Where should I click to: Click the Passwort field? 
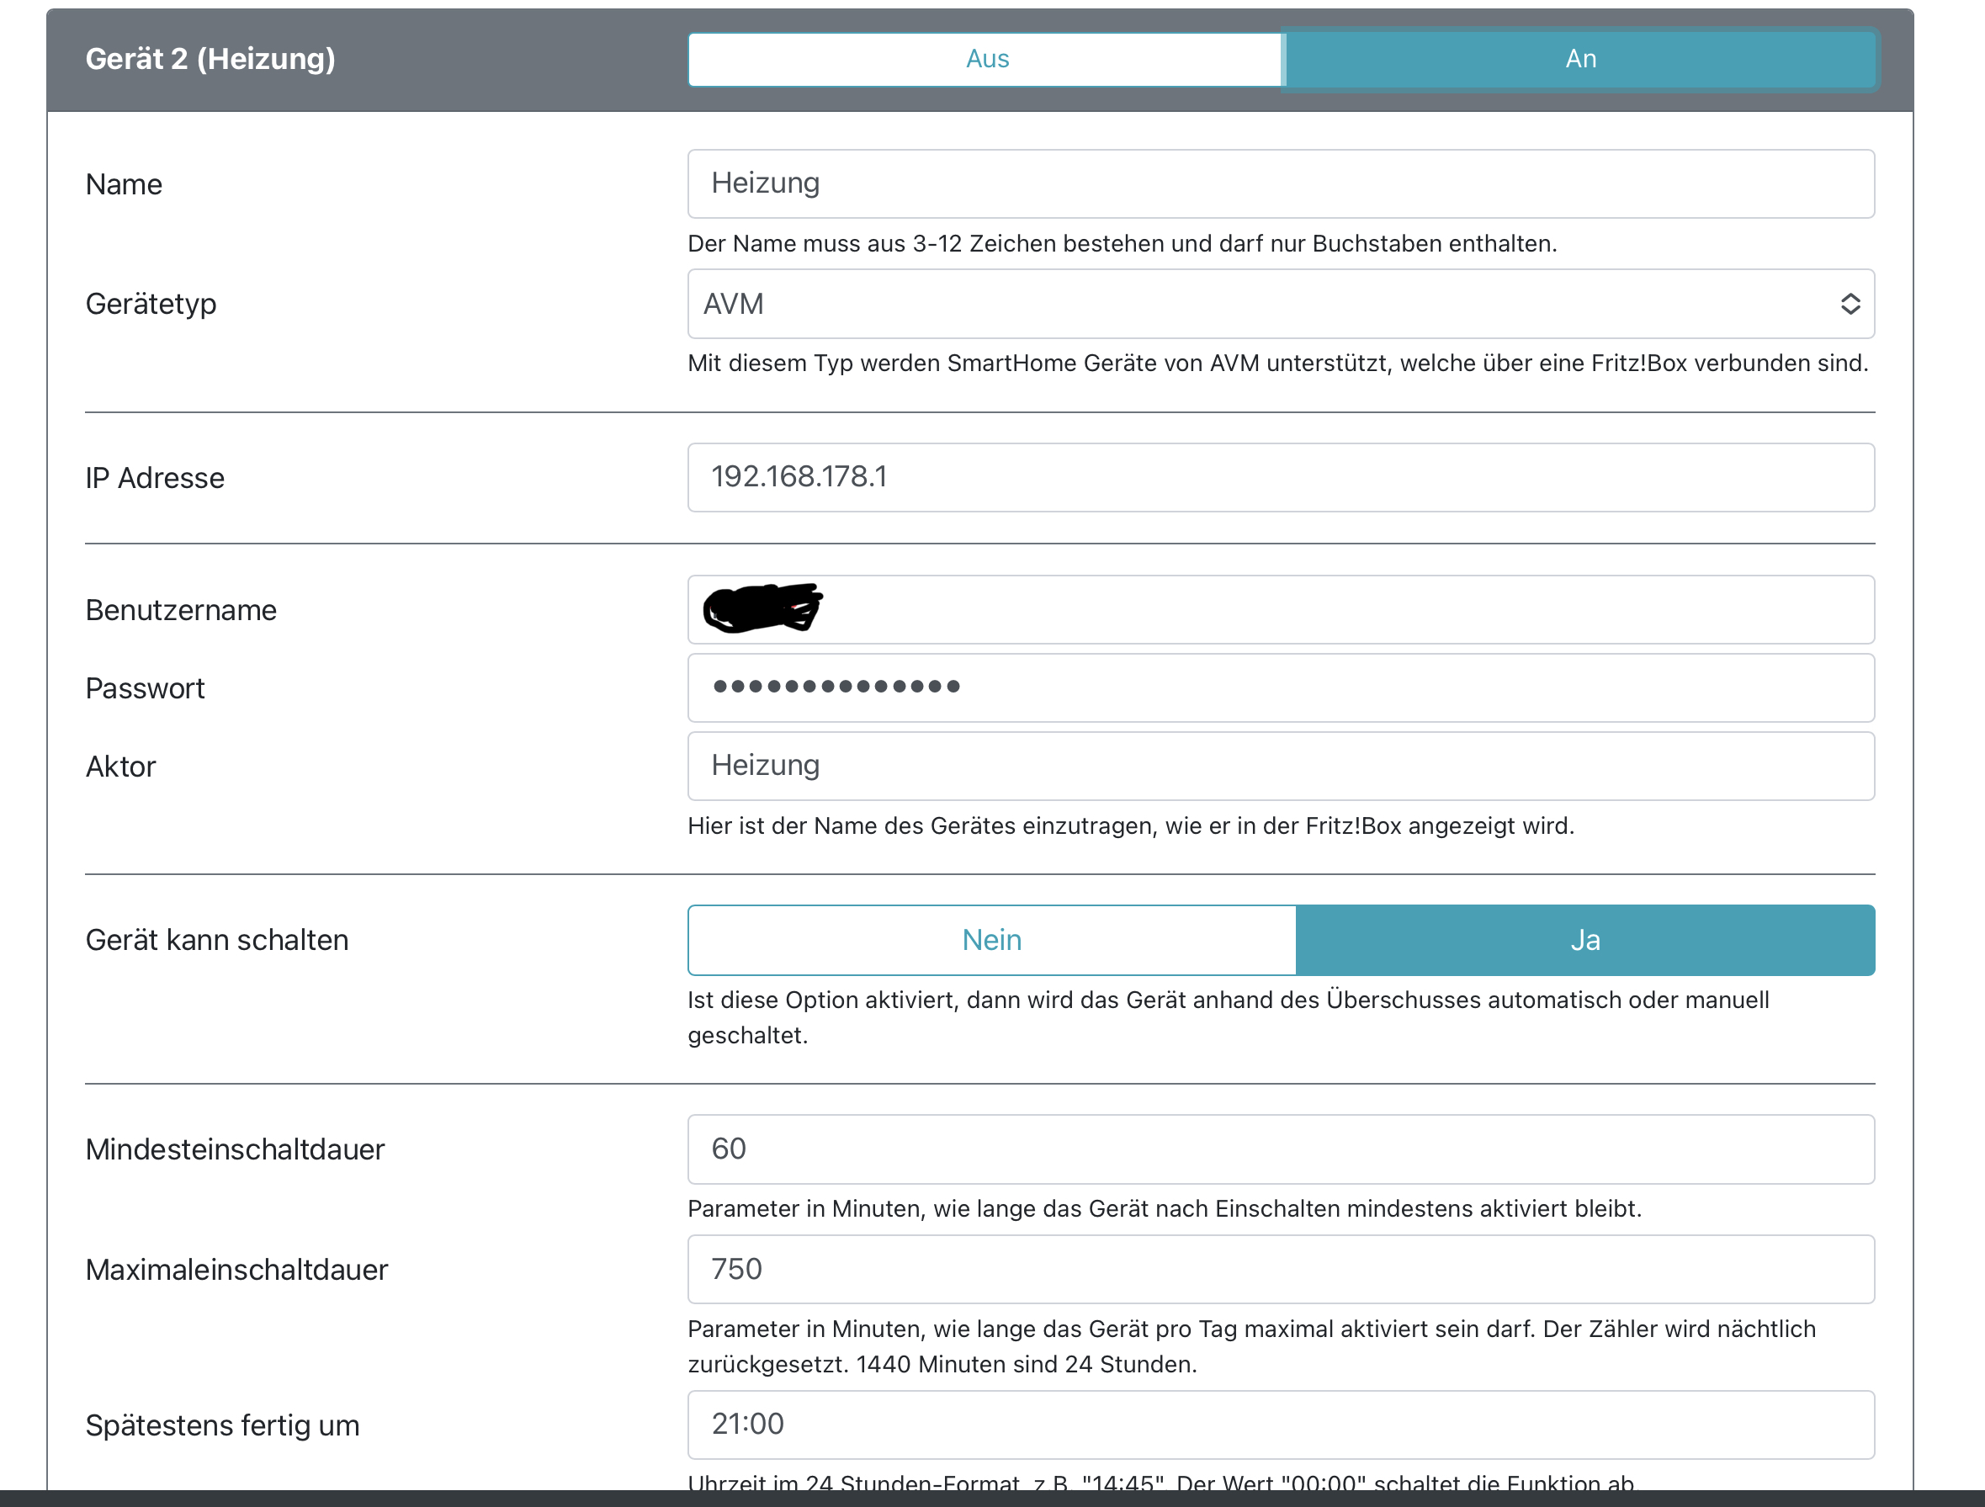coord(1281,687)
